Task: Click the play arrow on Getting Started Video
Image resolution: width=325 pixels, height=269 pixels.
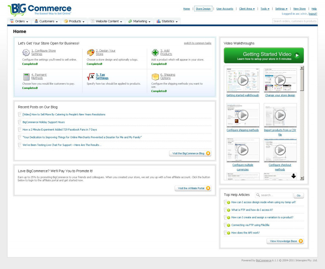Action: pyautogui.click(x=297, y=55)
